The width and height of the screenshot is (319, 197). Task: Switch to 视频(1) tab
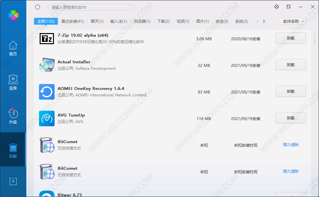pyautogui.click(x=183, y=21)
